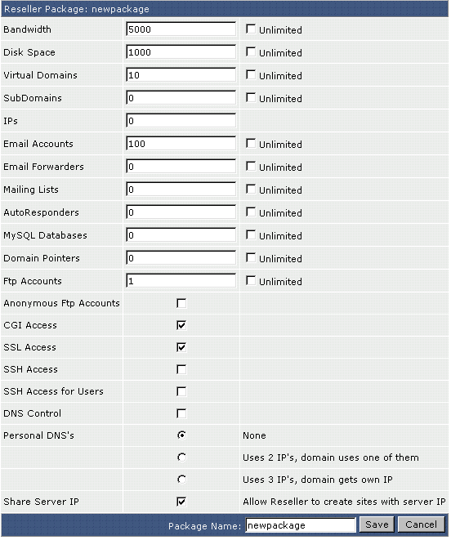The width and height of the screenshot is (451, 540).
Task: Edit the IPs value field
Action: point(181,121)
